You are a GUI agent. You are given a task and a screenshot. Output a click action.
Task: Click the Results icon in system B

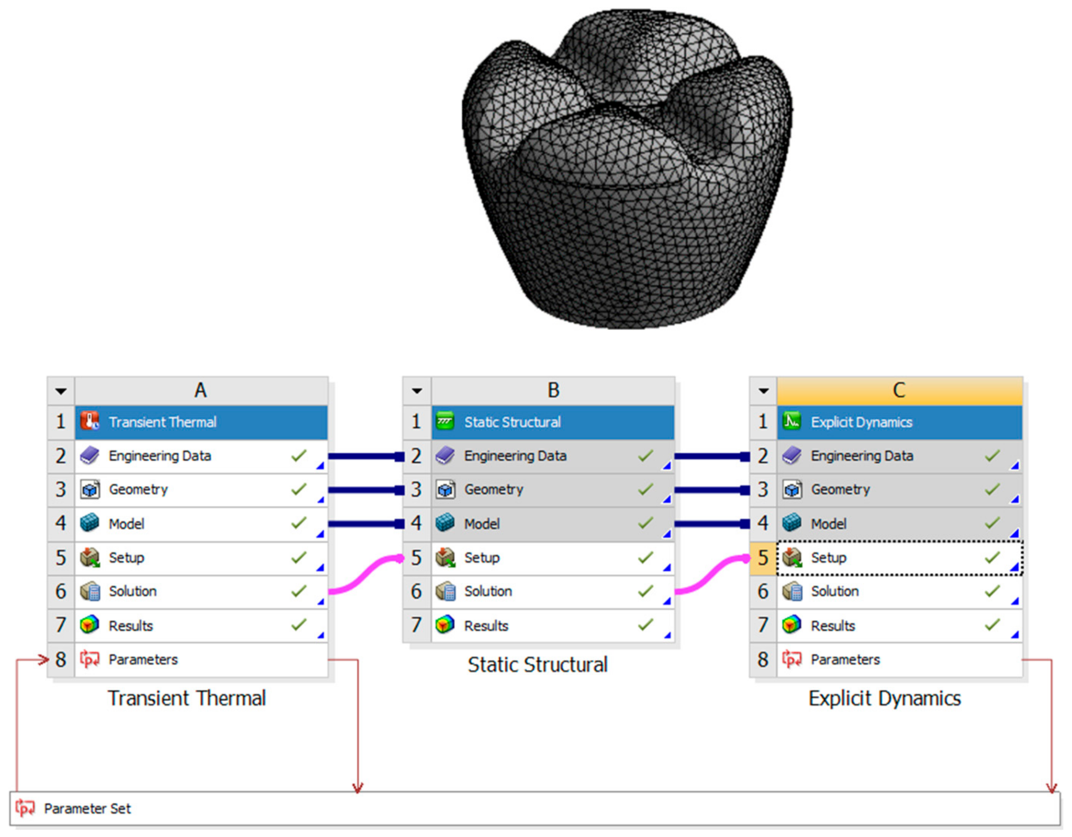(x=445, y=625)
